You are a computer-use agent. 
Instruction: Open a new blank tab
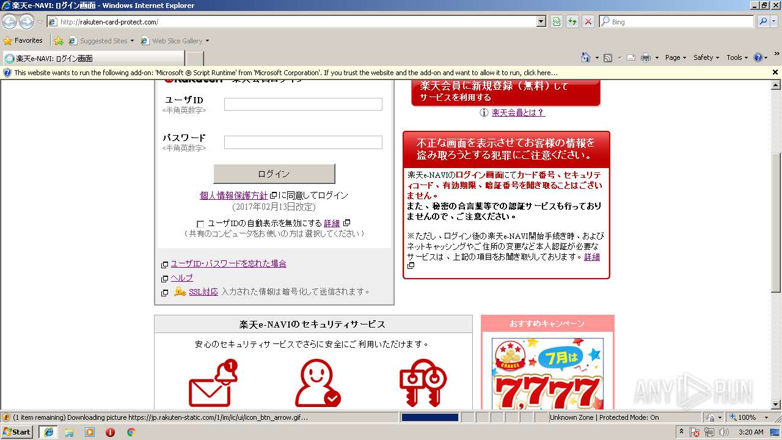point(194,59)
